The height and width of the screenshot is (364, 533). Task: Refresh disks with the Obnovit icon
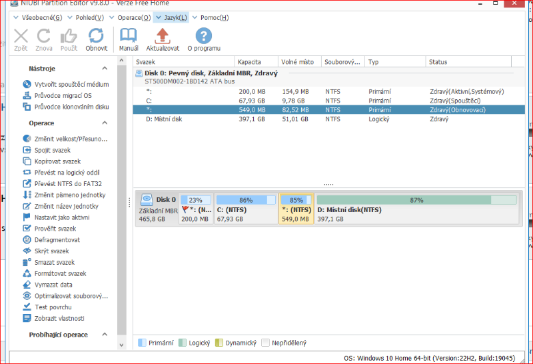(x=96, y=36)
